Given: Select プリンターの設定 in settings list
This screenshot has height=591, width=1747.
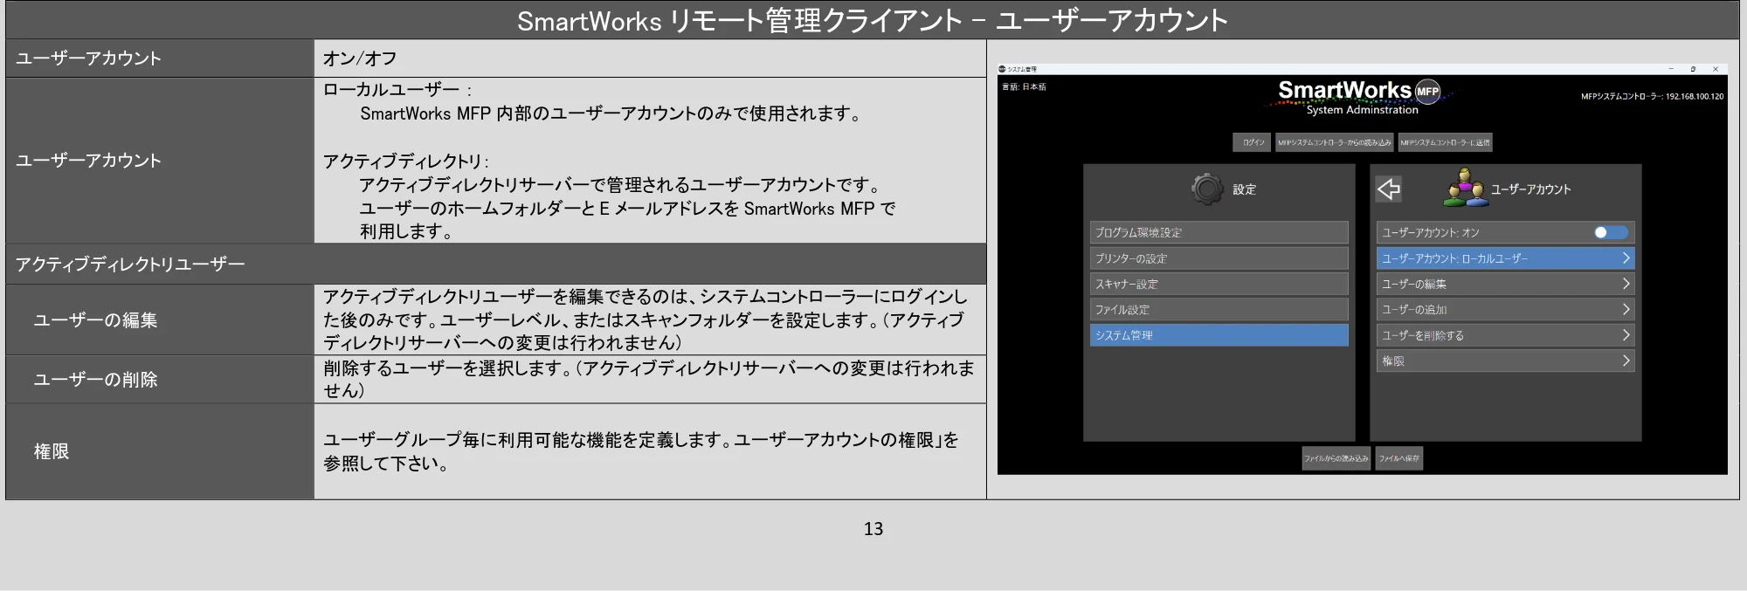Looking at the screenshot, I should tap(1219, 258).
